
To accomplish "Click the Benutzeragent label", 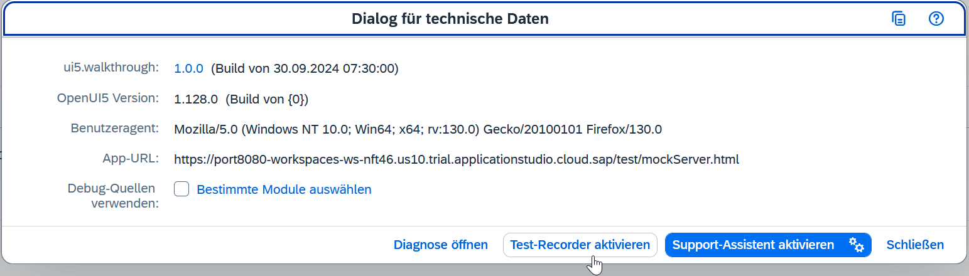I will (x=115, y=128).
